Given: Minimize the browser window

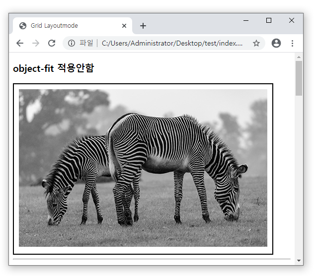Looking at the screenshot, I should pyautogui.click(x=246, y=20).
